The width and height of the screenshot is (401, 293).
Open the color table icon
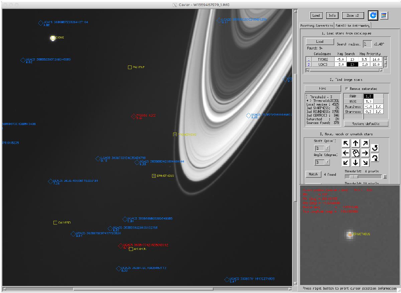[x=383, y=15]
